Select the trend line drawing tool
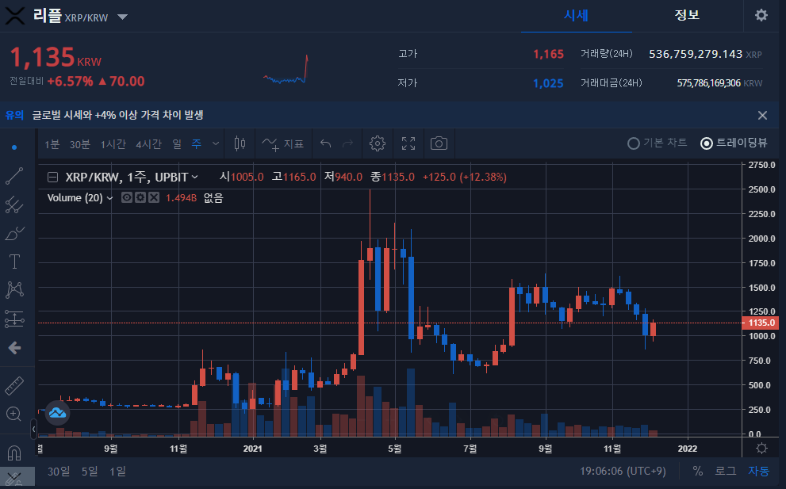786x489 pixels. (x=14, y=176)
